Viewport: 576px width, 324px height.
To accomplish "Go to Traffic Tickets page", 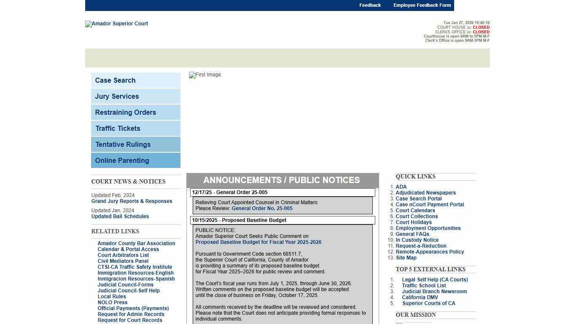I will 135,128.
